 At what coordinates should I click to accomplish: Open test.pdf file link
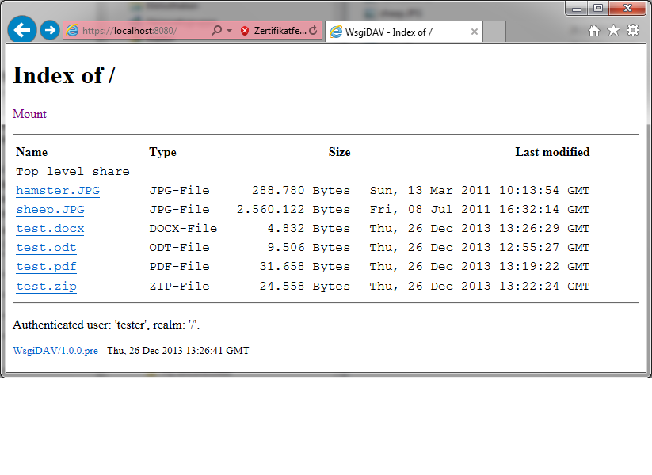[46, 267]
